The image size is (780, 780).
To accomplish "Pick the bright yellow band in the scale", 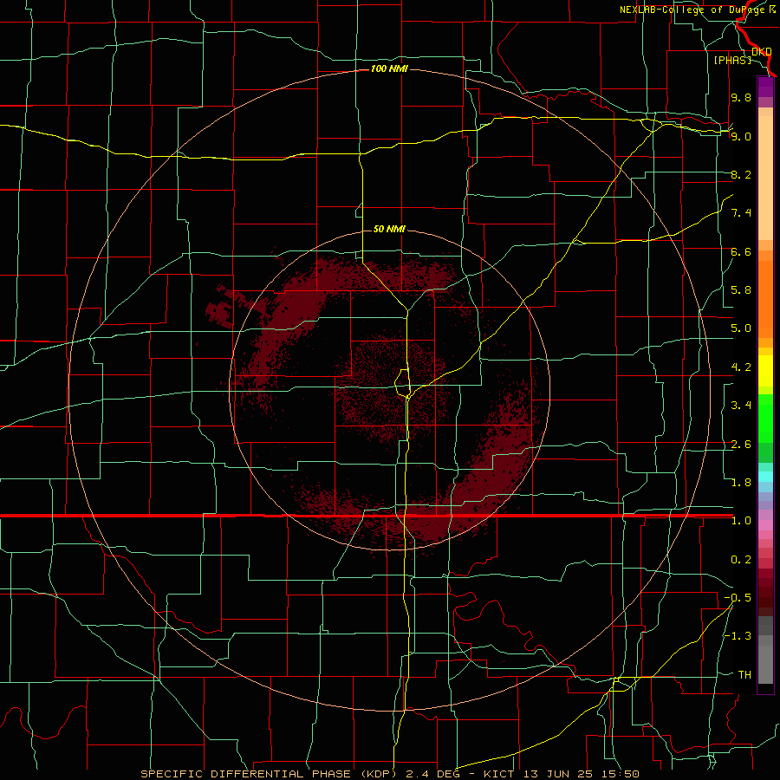I will coord(765,371).
